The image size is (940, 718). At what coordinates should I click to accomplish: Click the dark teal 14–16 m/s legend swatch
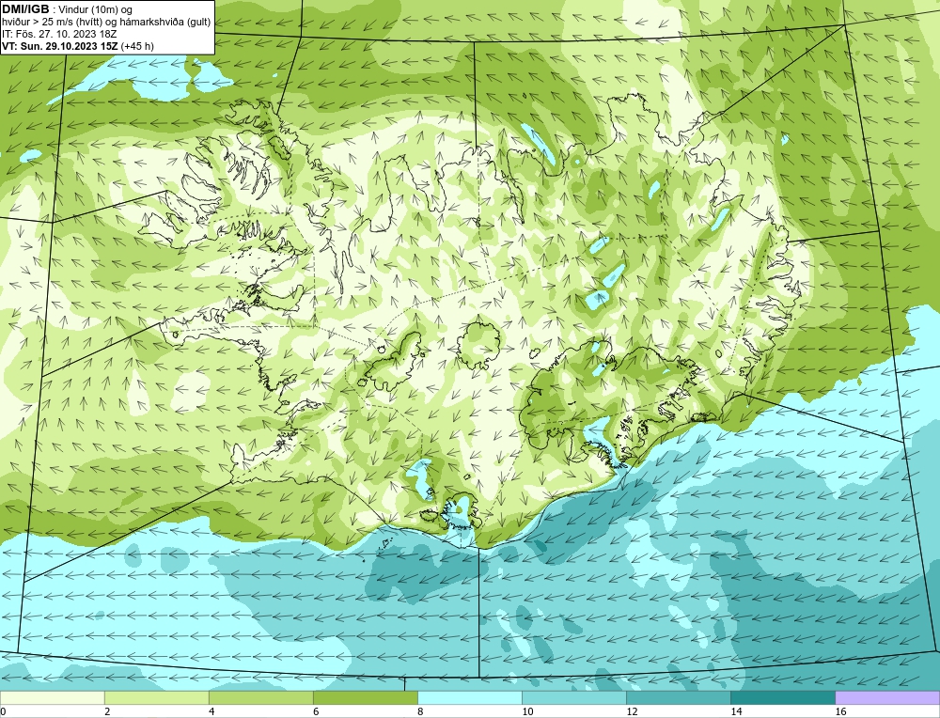(x=782, y=697)
